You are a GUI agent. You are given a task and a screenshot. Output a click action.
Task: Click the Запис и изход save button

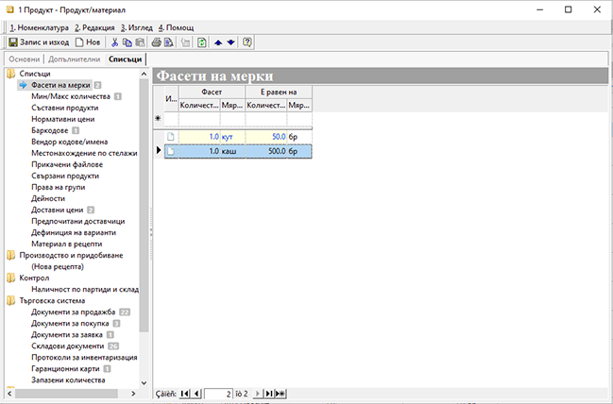(x=39, y=42)
